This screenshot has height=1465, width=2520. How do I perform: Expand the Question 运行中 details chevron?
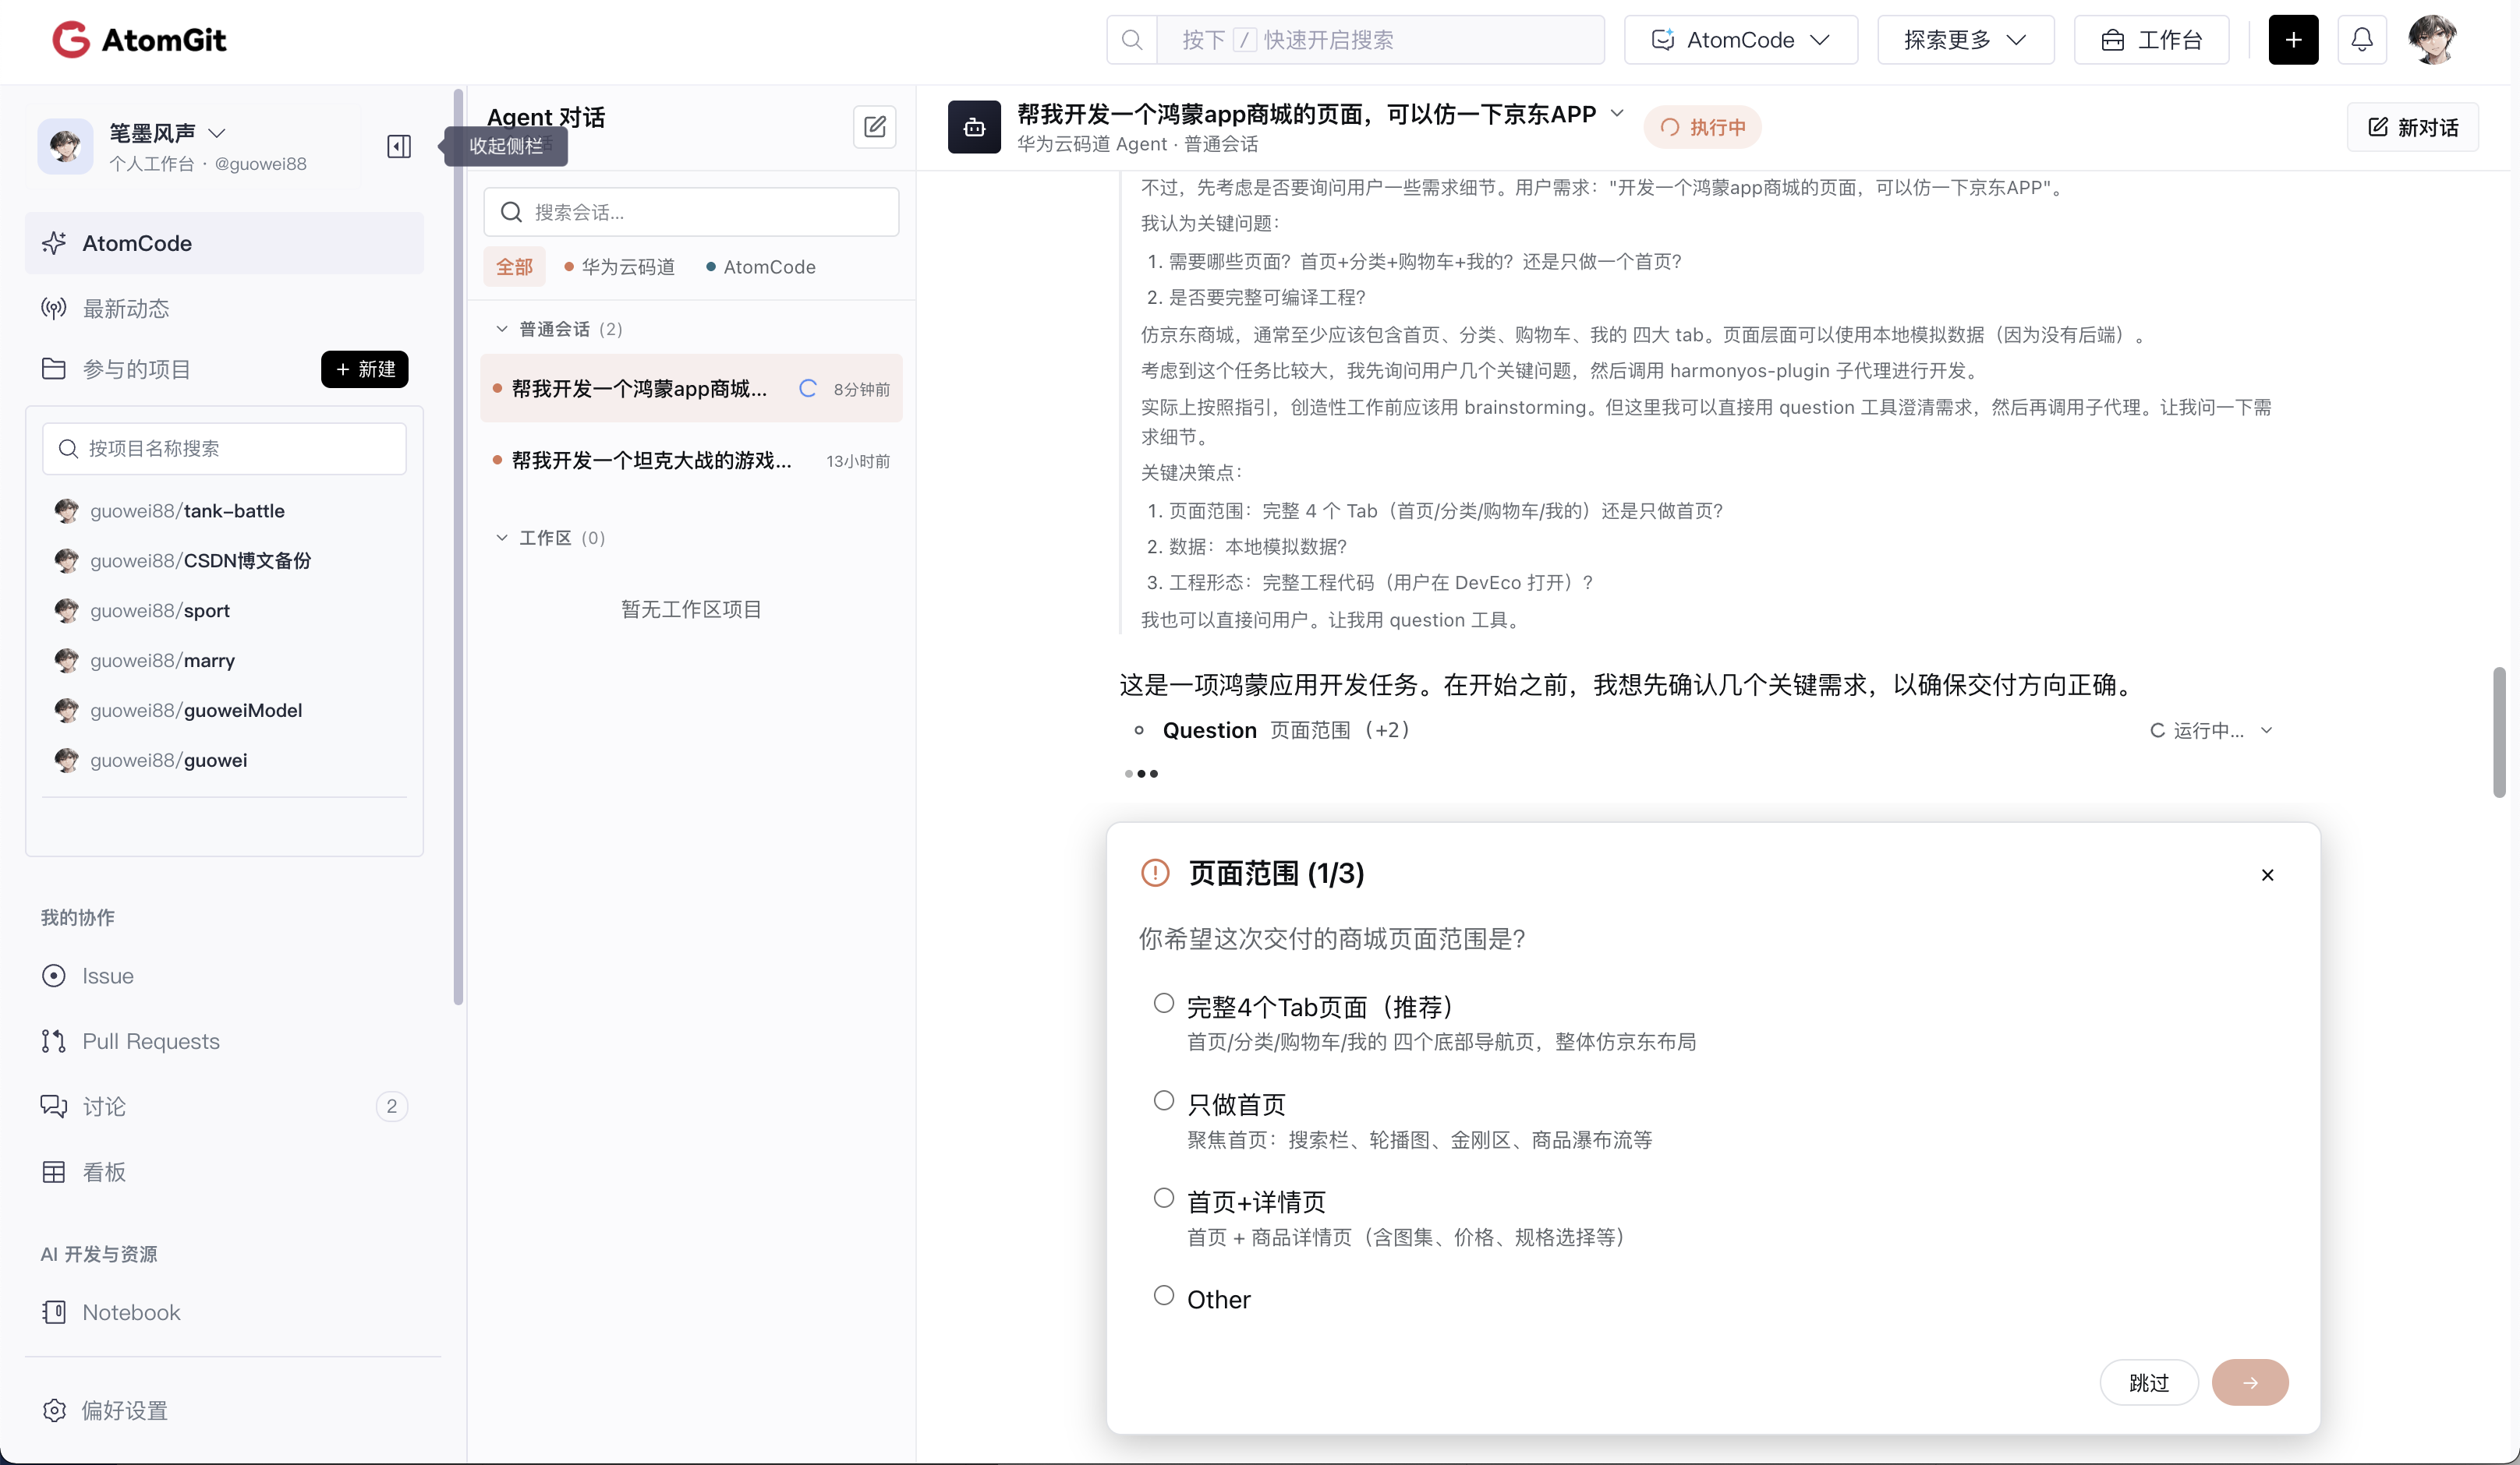point(2266,730)
